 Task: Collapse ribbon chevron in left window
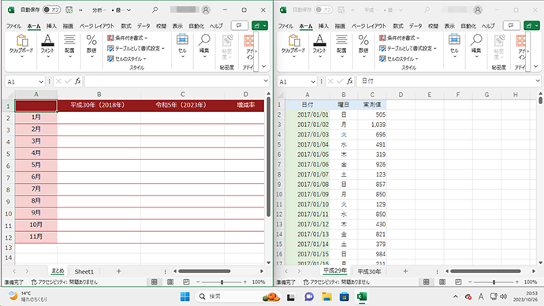pyautogui.click(x=264, y=66)
